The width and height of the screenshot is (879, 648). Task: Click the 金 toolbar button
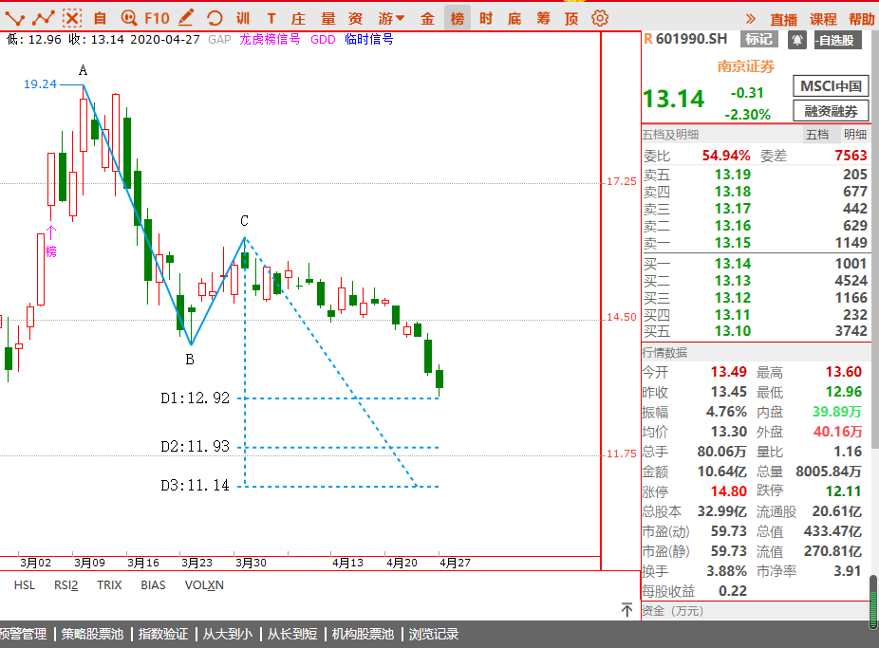tap(427, 18)
